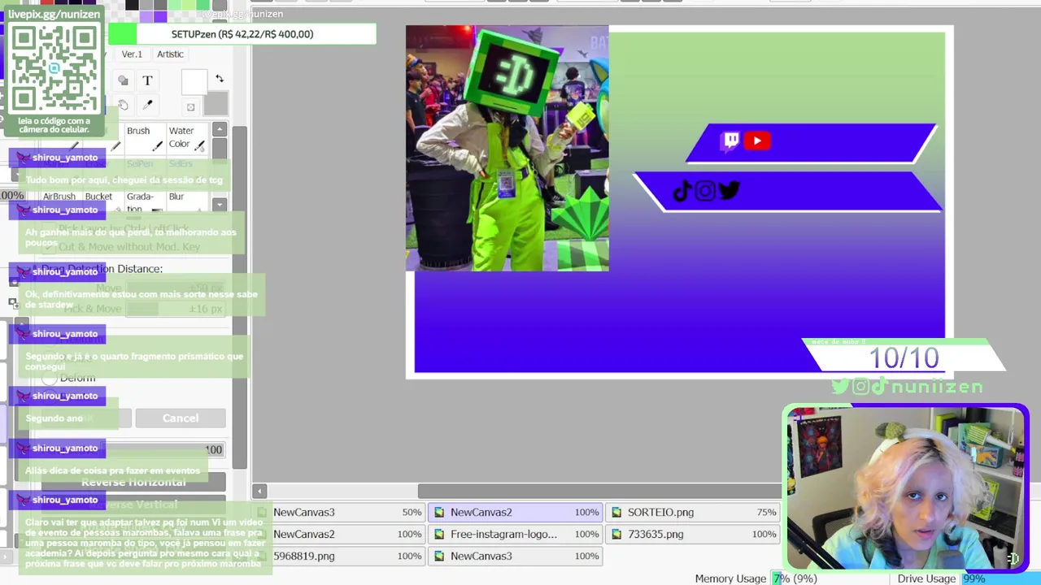Open the unhighlighted NewCanvas2 100% tab
Viewport: 1041px width, 585px height.
pyautogui.click(x=341, y=535)
